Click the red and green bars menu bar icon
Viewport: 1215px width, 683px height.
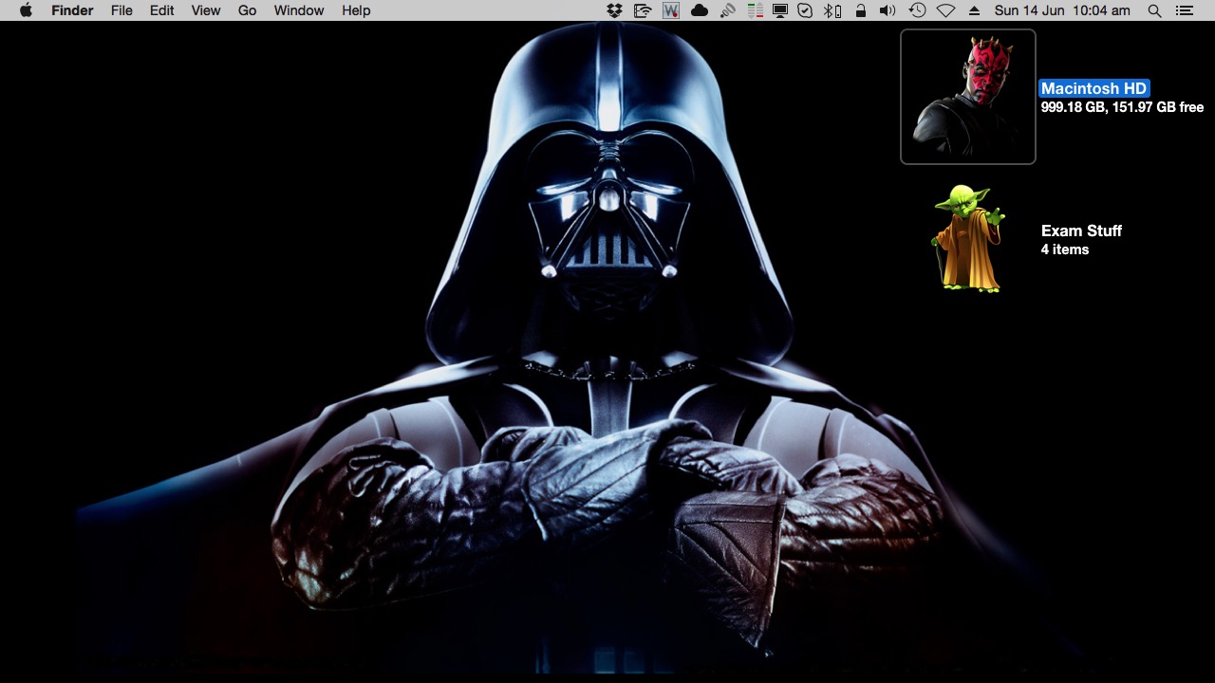pos(755,10)
